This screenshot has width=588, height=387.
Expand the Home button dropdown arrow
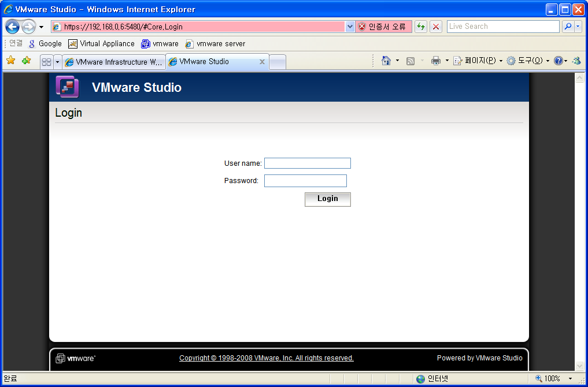pyautogui.click(x=398, y=61)
